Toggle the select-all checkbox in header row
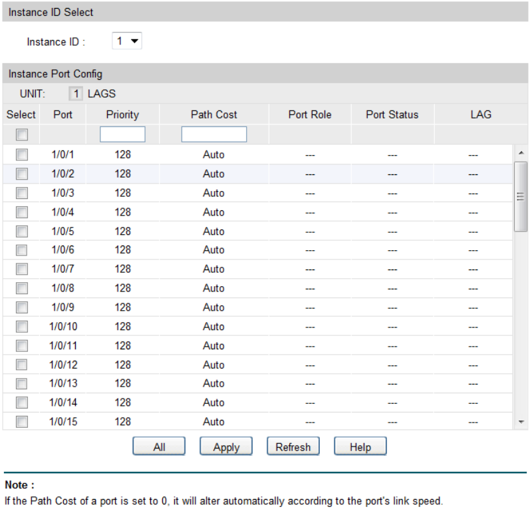 22,135
